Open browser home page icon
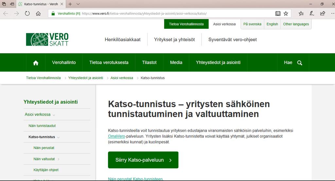 [38, 13]
